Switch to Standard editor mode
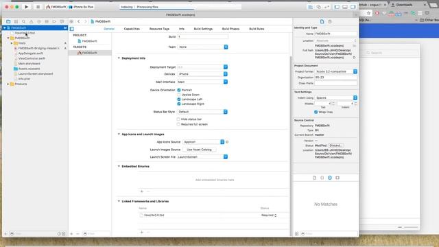Viewport: 439px width, 247px height. click(311, 7)
